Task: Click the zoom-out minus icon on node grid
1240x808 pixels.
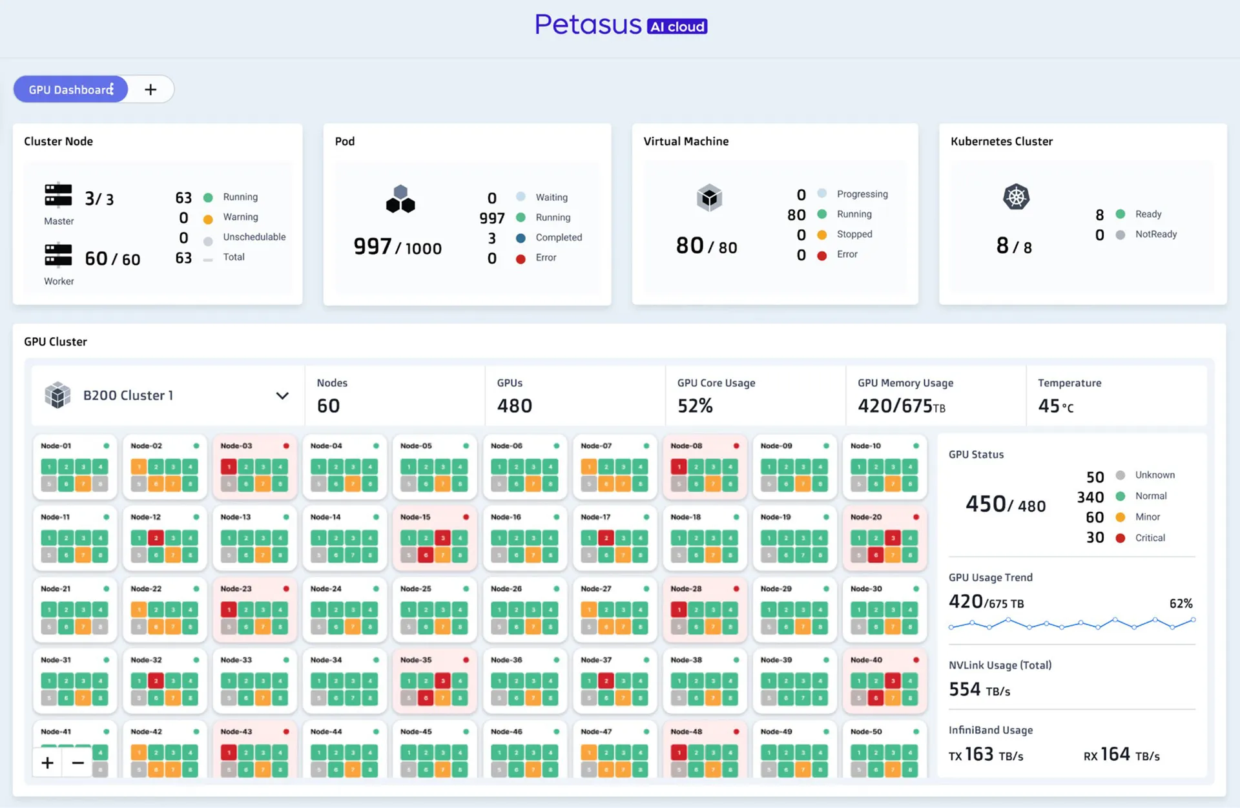Action: coord(77,762)
